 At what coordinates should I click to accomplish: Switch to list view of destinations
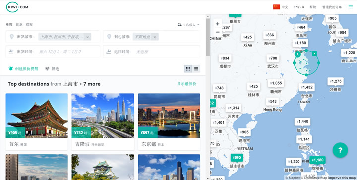196,69
